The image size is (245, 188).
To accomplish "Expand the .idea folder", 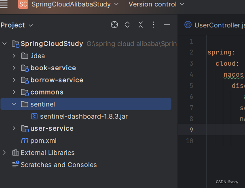I will pos(14,56).
